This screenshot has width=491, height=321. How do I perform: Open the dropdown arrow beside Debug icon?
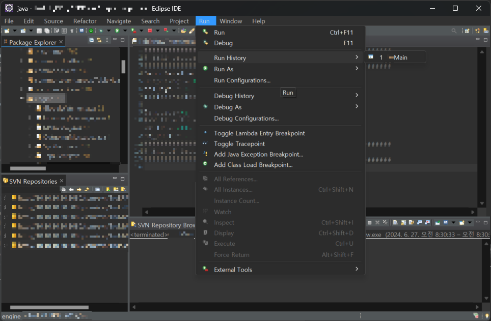coord(108,31)
